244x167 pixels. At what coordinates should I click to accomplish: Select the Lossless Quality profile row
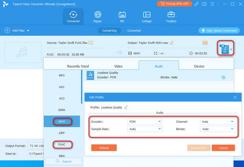point(158,75)
